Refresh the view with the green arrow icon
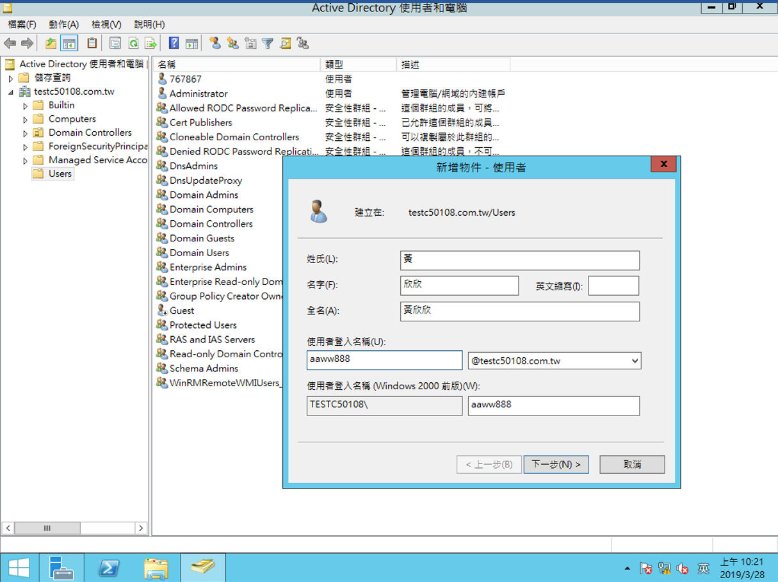 [x=133, y=44]
